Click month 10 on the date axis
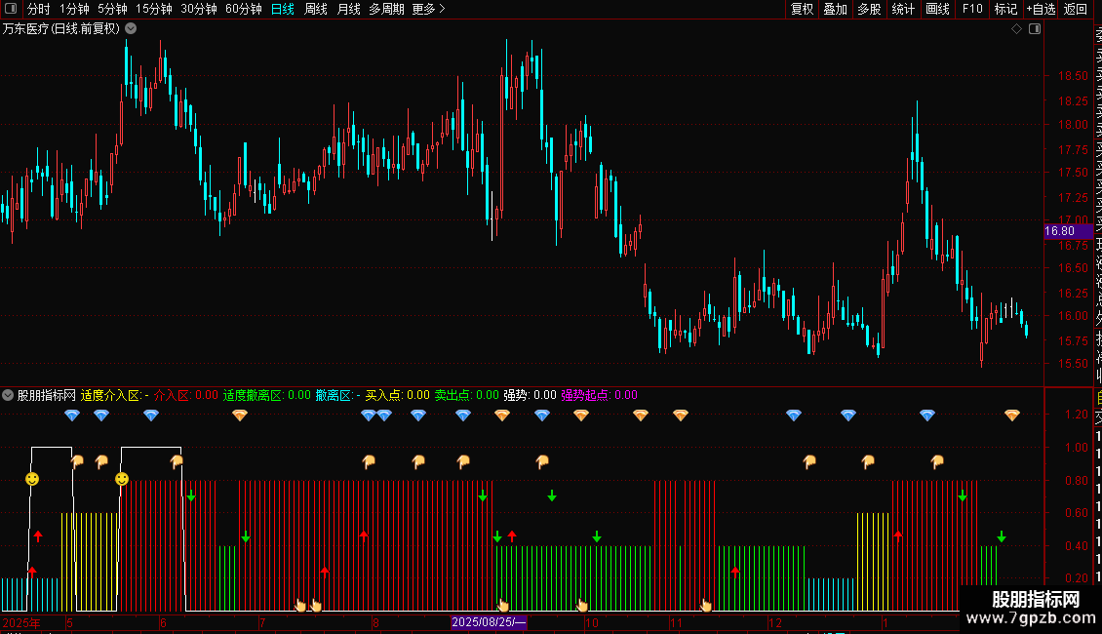This screenshot has width=1102, height=634. [x=592, y=622]
